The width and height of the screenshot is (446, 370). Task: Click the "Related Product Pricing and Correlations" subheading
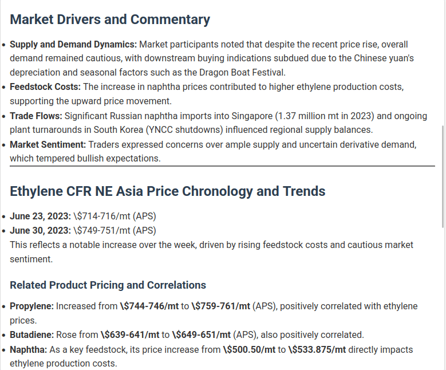[108, 285]
